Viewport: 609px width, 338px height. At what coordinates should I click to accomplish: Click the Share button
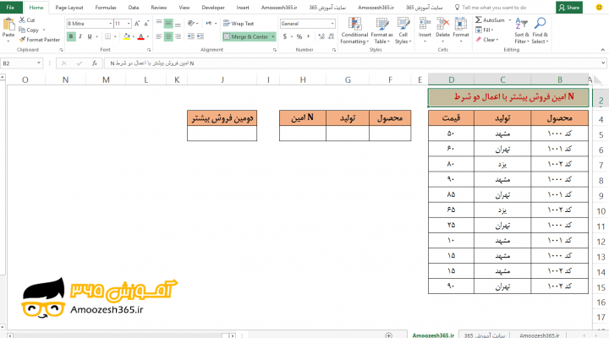click(x=569, y=8)
